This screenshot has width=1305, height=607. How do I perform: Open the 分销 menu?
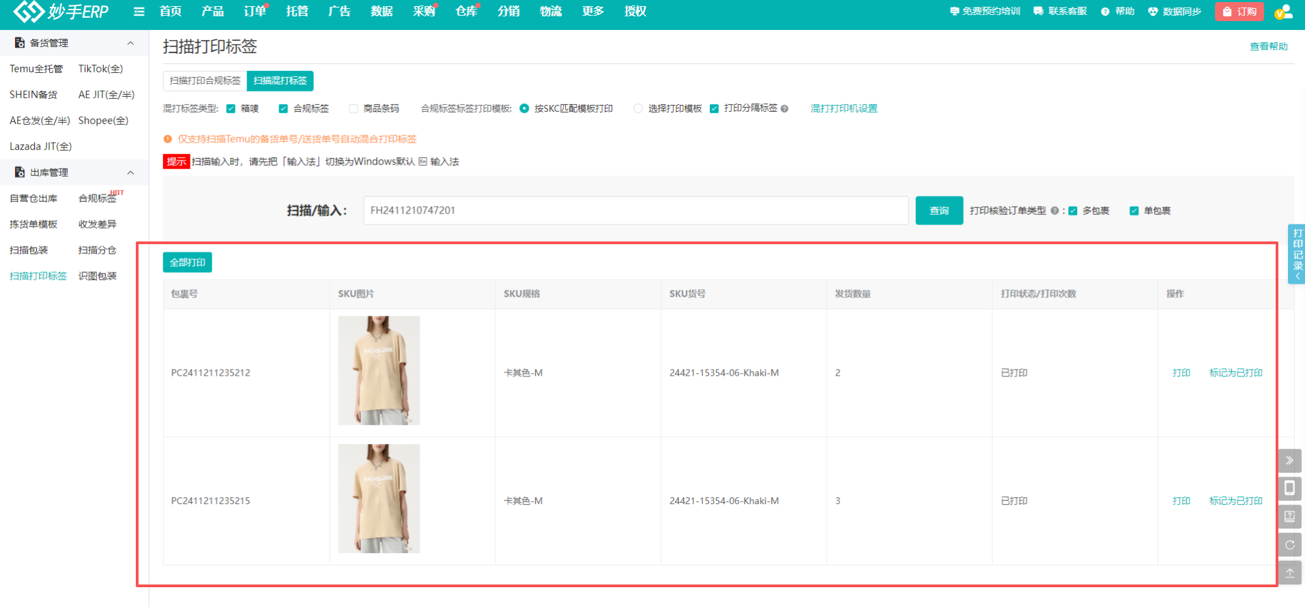(x=508, y=12)
